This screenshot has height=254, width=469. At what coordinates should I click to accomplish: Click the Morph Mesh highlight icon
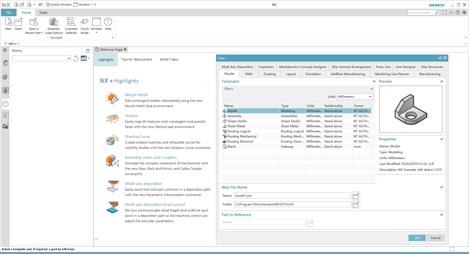point(112,98)
